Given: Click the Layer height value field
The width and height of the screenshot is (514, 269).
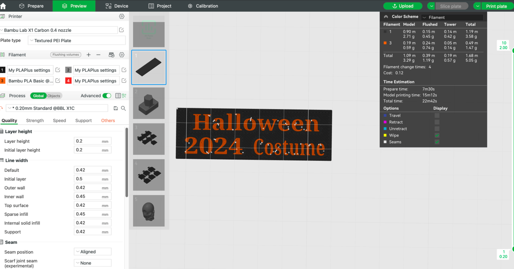Looking at the screenshot, I should [93, 141].
